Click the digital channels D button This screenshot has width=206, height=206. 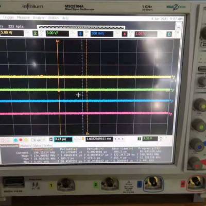coord(169,34)
